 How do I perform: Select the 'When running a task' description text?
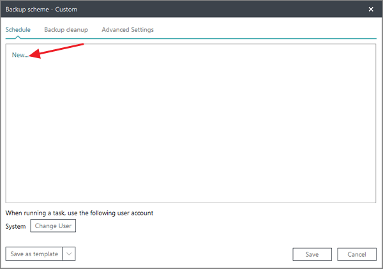tap(79, 213)
